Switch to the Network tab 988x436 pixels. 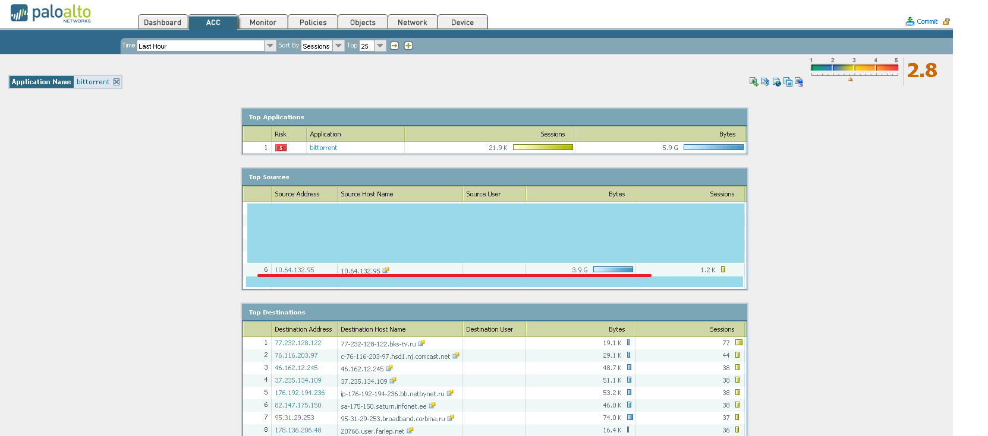413,22
